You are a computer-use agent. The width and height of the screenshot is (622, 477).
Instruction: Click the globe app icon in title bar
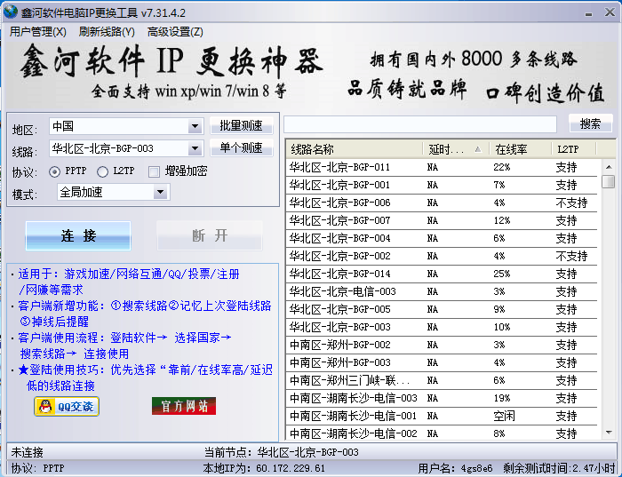click(11, 12)
